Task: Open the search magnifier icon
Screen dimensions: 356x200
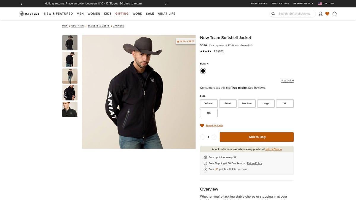Action: 273,14
